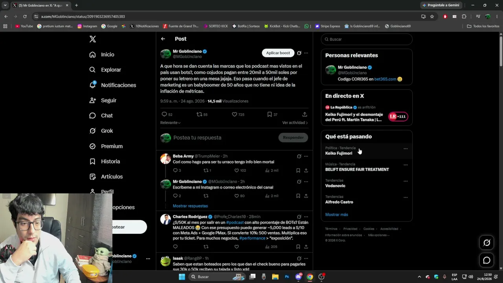Screen dimensions: 503x283
Task: Go back using the Post header arrow
Action: click(x=163, y=39)
